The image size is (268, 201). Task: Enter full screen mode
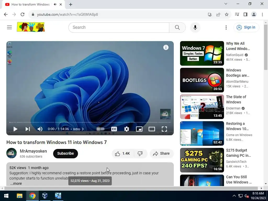coord(164,129)
